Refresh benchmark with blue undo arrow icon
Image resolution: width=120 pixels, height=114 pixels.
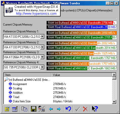coord(68,109)
